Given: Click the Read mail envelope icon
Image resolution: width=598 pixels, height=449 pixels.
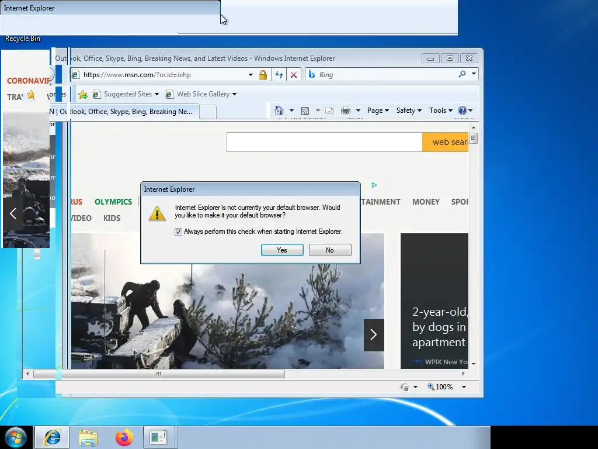Looking at the screenshot, I should 329,110.
